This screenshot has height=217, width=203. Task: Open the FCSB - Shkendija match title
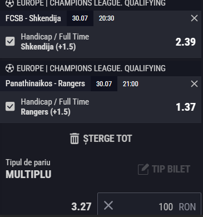click(33, 18)
